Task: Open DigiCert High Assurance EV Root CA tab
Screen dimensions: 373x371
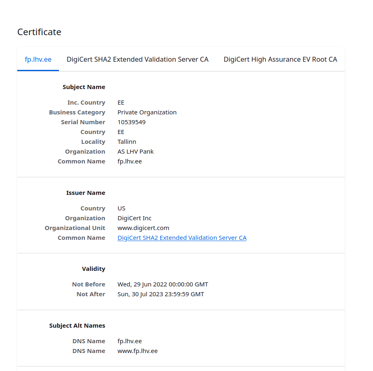Action: 280,59
